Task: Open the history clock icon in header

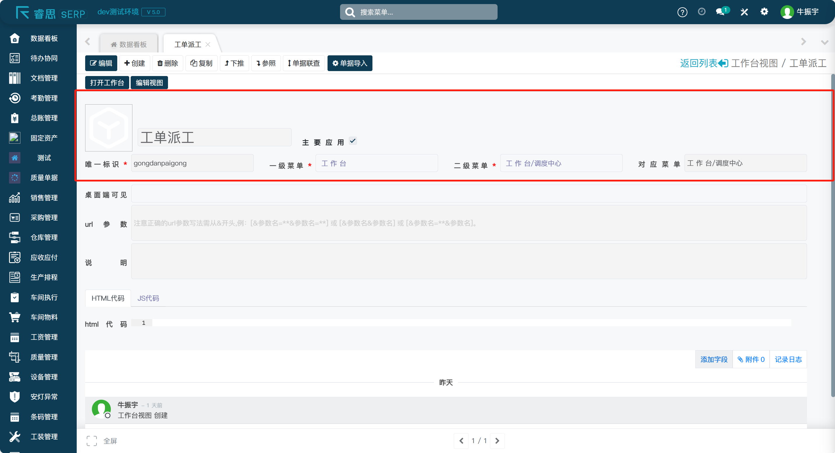Action: click(701, 12)
